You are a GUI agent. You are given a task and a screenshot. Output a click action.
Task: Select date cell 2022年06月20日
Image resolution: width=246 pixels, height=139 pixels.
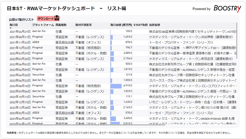(20, 75)
